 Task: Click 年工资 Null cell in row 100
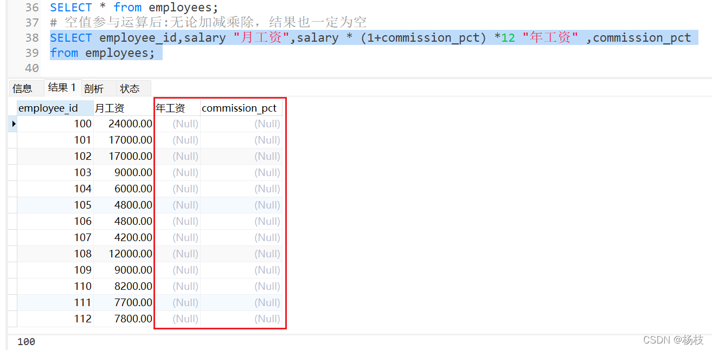(x=177, y=124)
